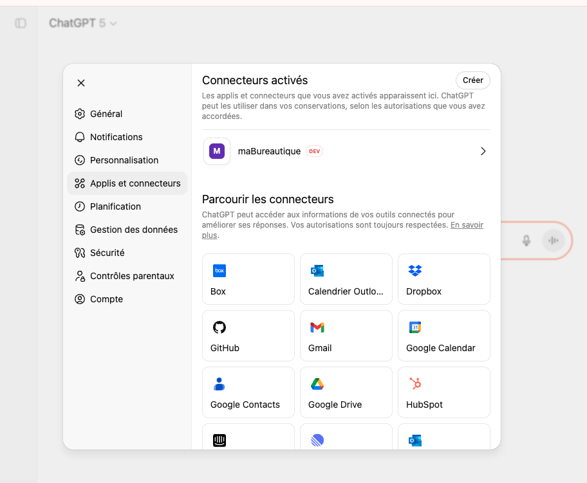Expand maBureautique connector details chevron
Viewport: 587px width, 483px height.
tap(483, 151)
